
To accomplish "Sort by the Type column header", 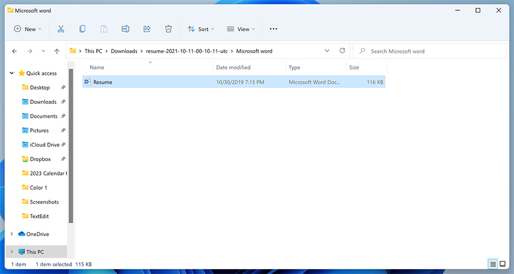I will point(294,68).
